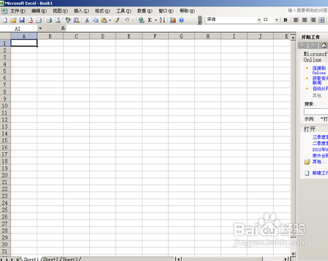The width and height of the screenshot is (328, 261).
Task: Open the 视图 (View) menu
Action: [x=60, y=10]
